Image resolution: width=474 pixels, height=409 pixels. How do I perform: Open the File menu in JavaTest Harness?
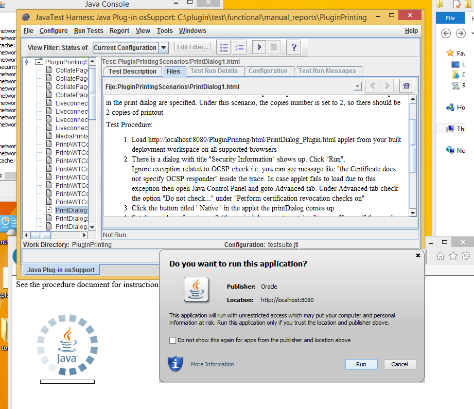coord(28,31)
